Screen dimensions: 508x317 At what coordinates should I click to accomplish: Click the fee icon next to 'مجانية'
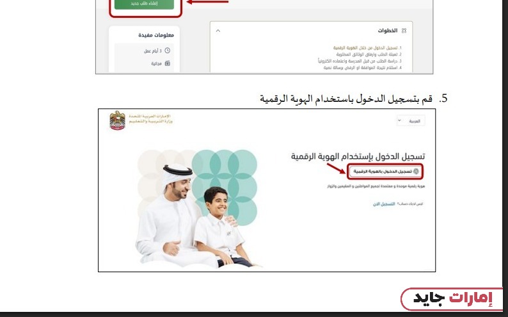168,63
